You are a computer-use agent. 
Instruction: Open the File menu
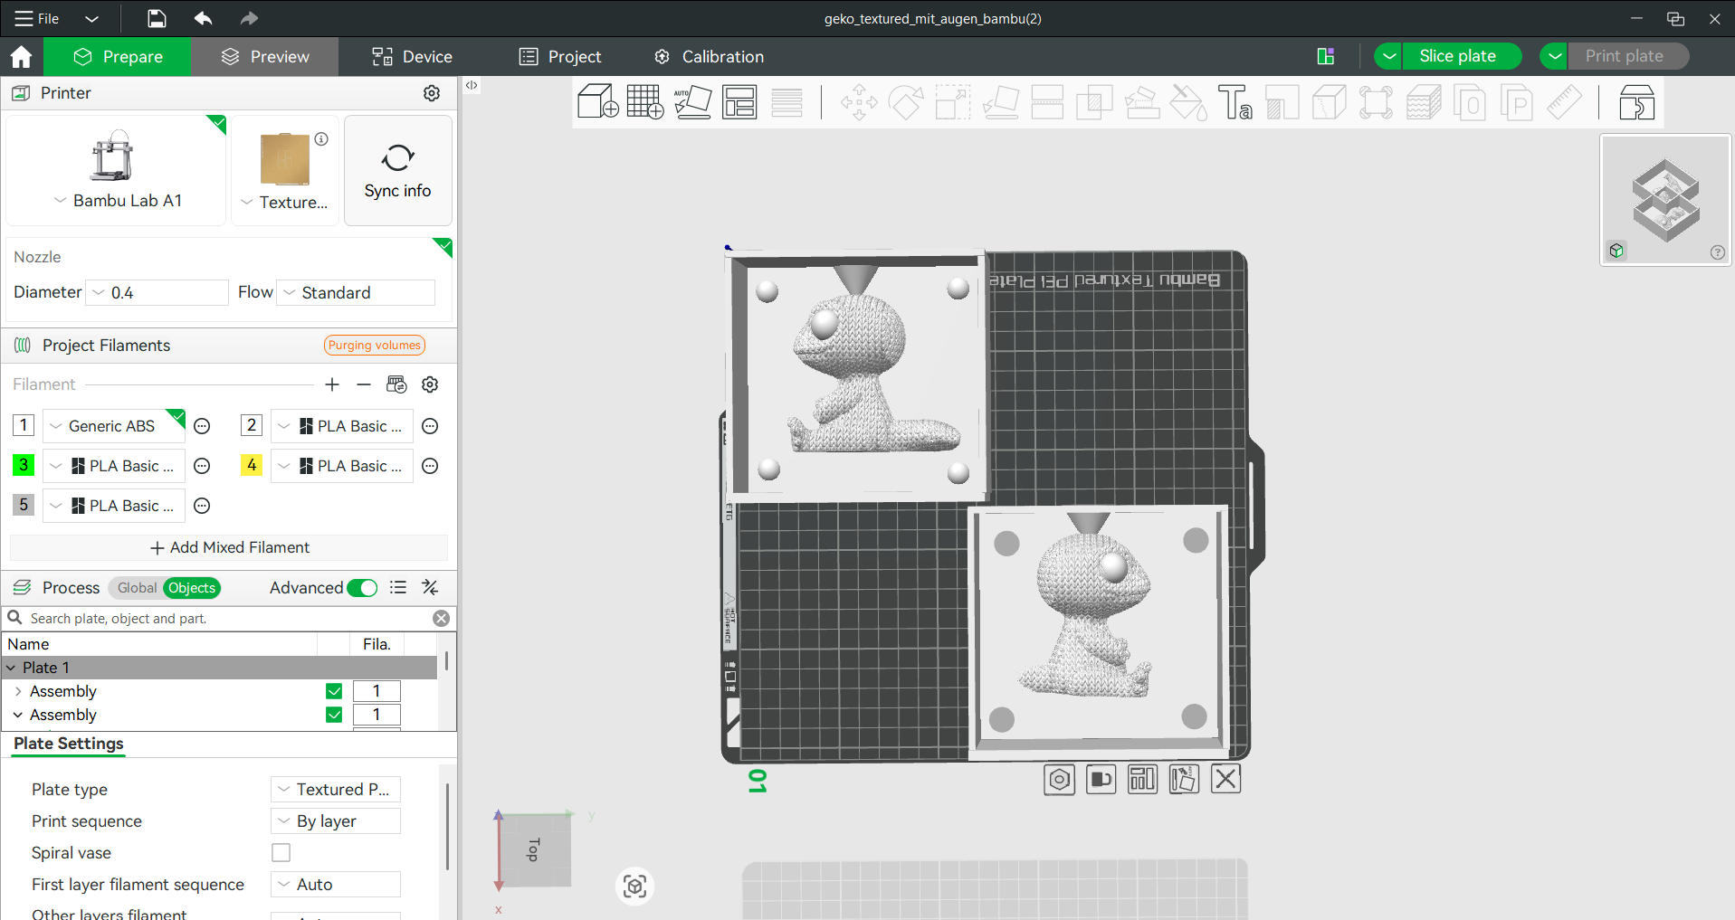37,18
